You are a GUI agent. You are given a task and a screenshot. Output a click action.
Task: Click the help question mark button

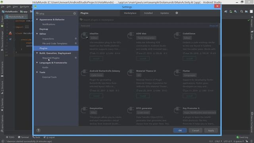coord(38,130)
